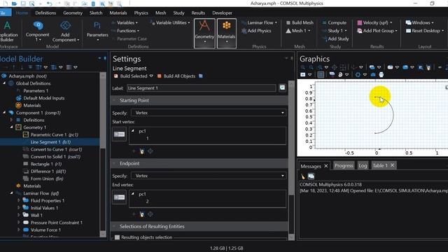Image resolution: width=448 pixels, height=252 pixels.
Task: Click Add Study in the ribbon
Action: pos(335,38)
